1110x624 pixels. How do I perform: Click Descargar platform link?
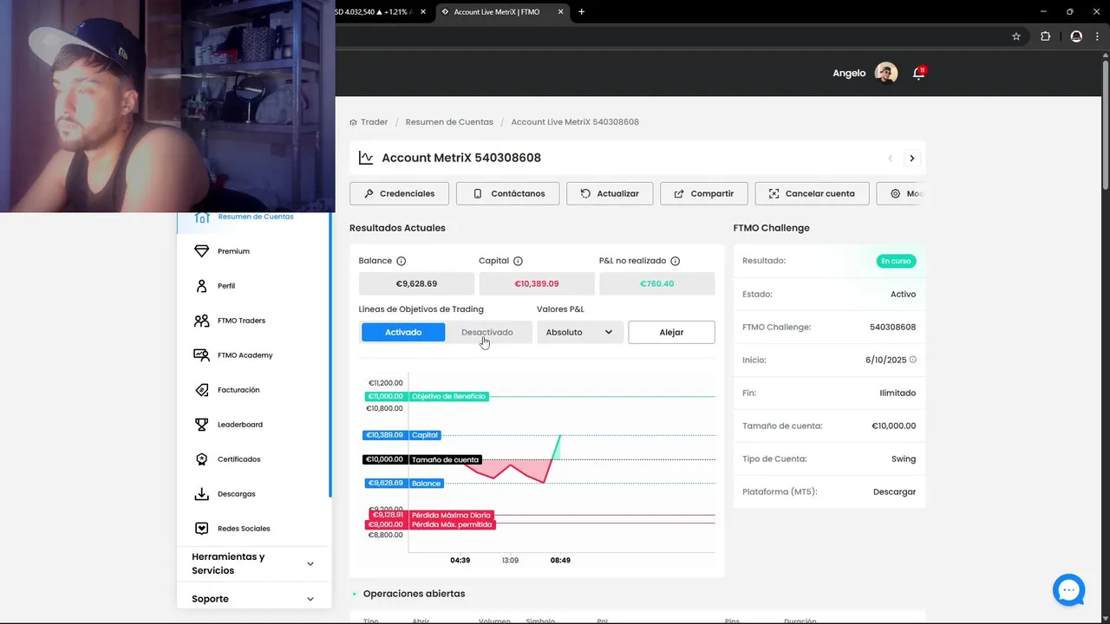pyautogui.click(x=894, y=491)
